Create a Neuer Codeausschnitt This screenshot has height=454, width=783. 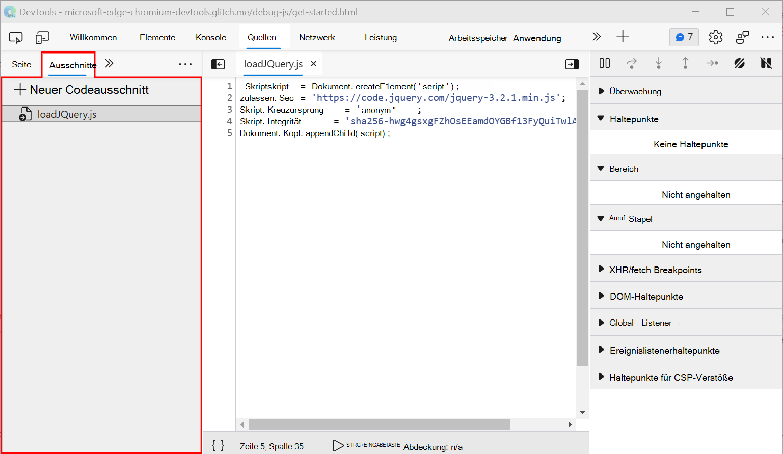[x=82, y=90]
